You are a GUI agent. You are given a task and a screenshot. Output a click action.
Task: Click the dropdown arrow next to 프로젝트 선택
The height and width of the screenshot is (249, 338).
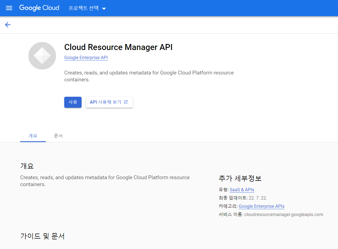pos(104,9)
